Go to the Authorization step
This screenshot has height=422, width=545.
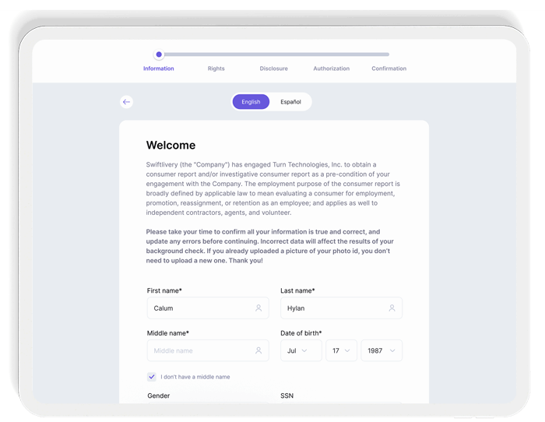tap(332, 69)
